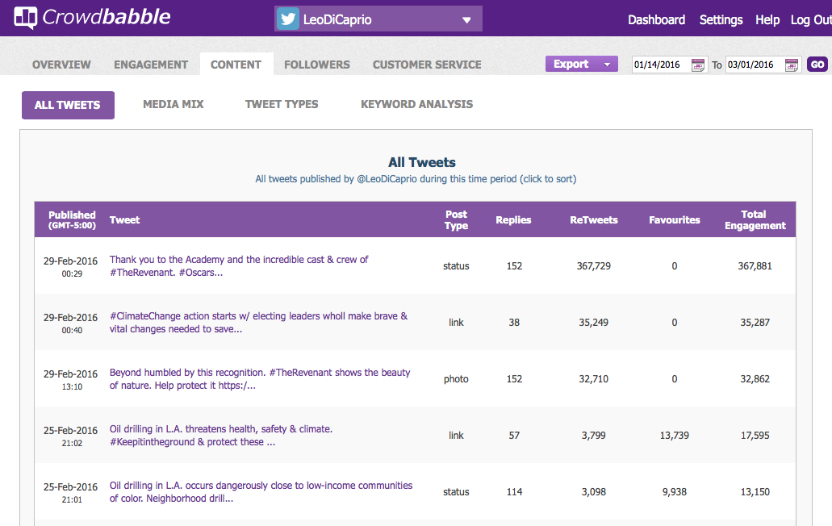Open Settings in the top bar
832x526 pixels.
(721, 19)
